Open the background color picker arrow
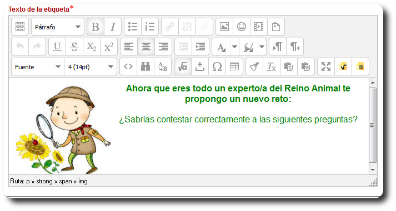 point(262,47)
